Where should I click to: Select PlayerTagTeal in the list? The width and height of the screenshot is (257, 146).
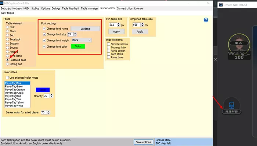tap(17, 99)
